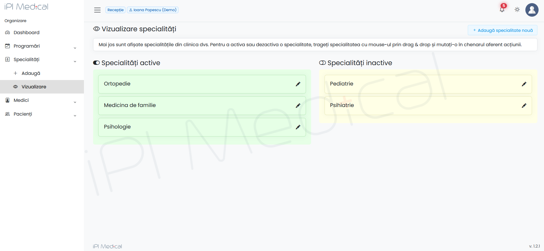
Task: Toggle light/dark theme with sun icon
Action: [x=517, y=9]
